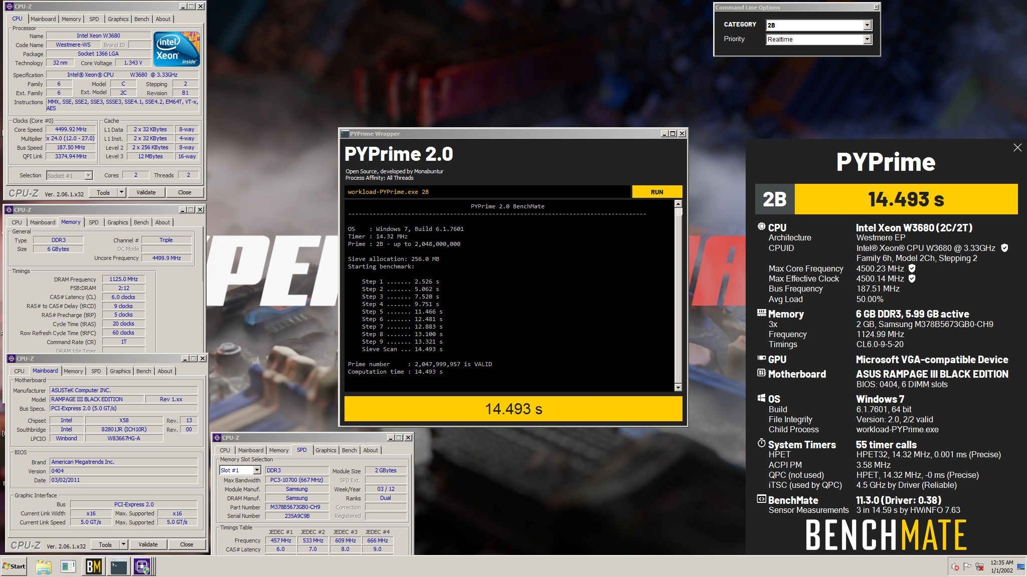The image size is (1027, 577).
Task: Open Tools arrow in top CPU-Z window
Action: [122, 192]
